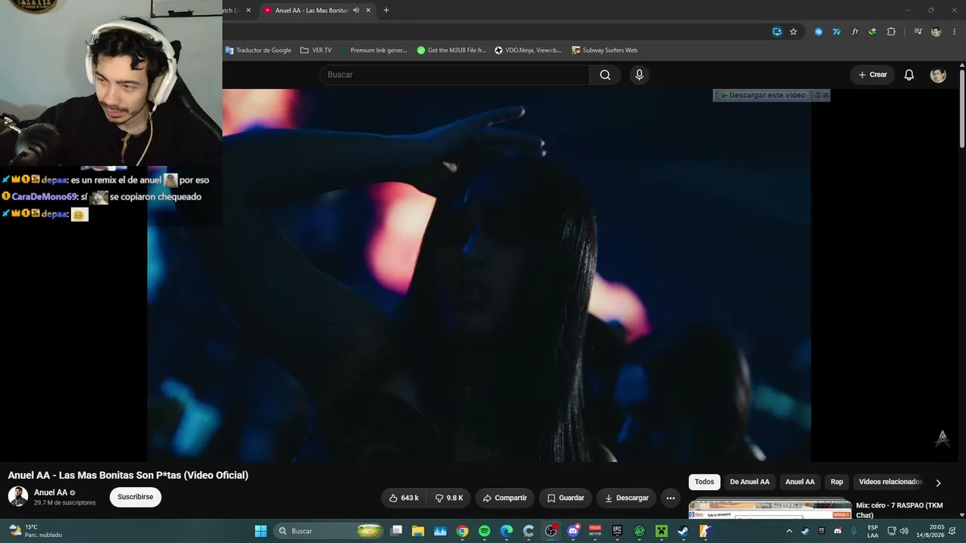Screen dimensions: 966x543
Task: Click the Descargar button under video
Action: [626, 498]
